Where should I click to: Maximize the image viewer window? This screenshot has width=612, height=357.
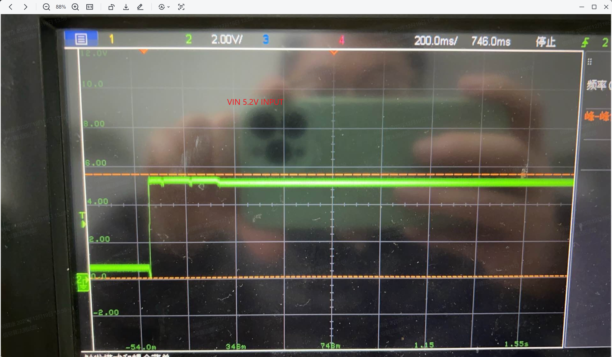594,7
